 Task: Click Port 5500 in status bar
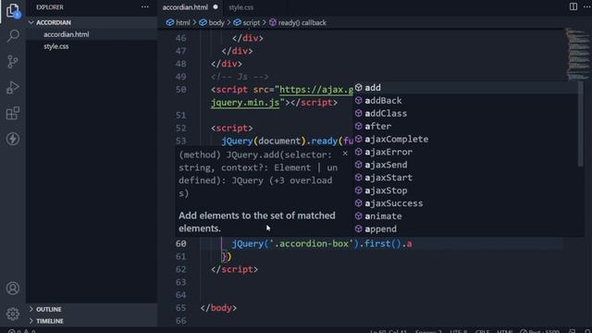[539, 331]
